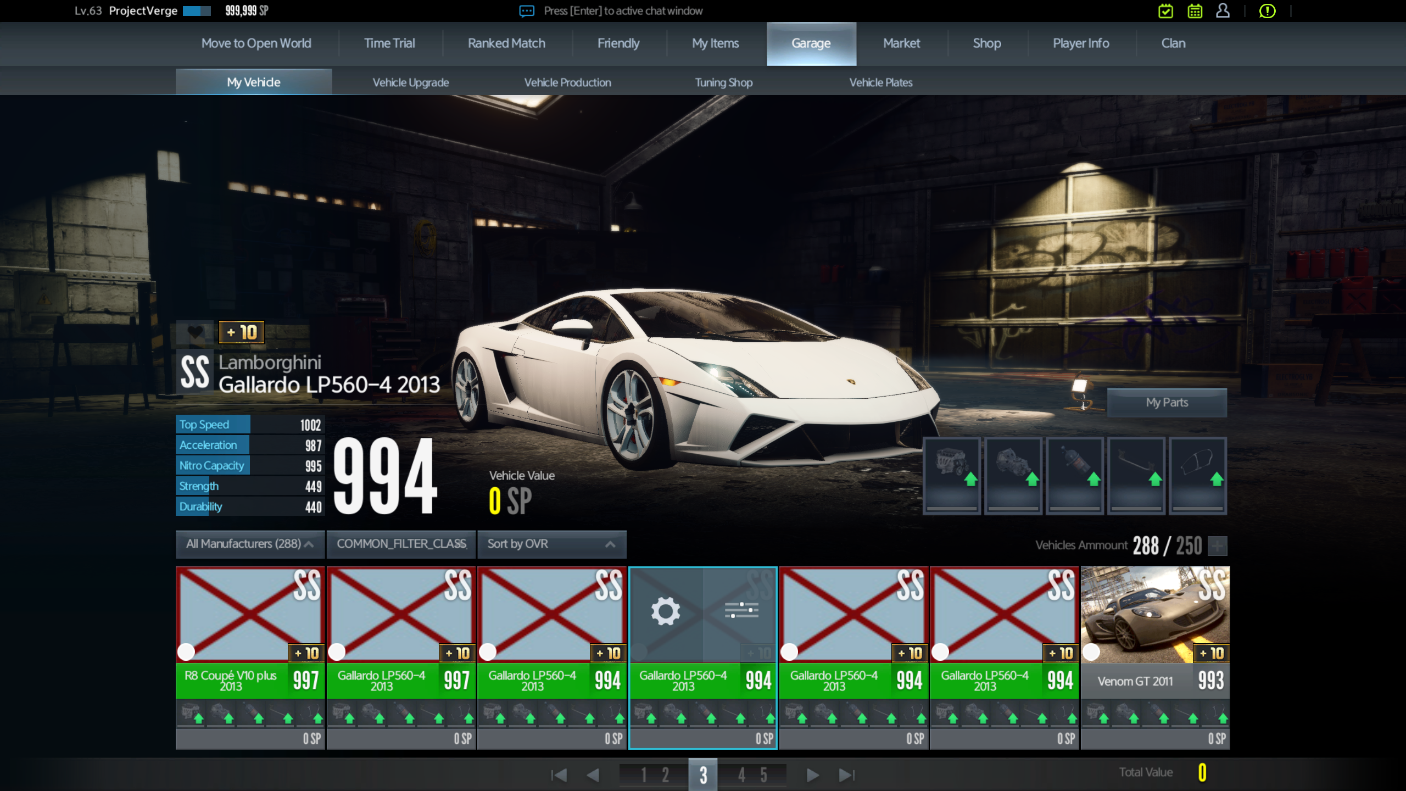Click the My Parts button

point(1167,403)
